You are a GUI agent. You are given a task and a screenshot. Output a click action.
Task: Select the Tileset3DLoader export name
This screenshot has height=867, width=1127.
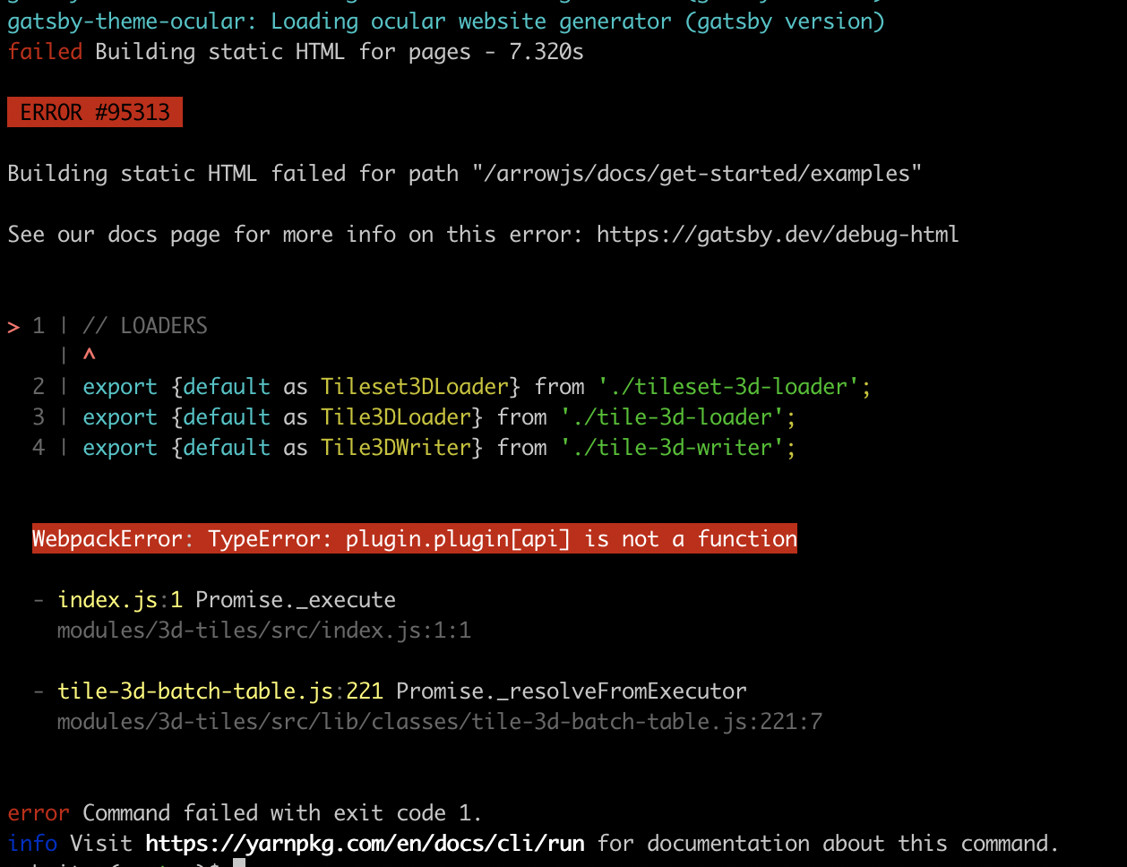point(416,386)
